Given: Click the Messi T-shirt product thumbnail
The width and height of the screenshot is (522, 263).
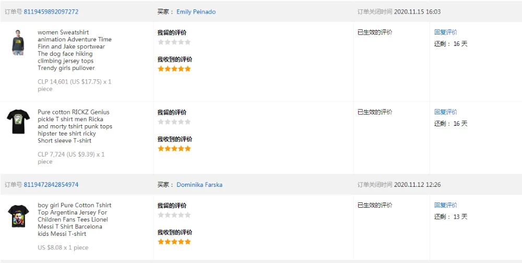Looking at the screenshot, I should click(18, 216).
